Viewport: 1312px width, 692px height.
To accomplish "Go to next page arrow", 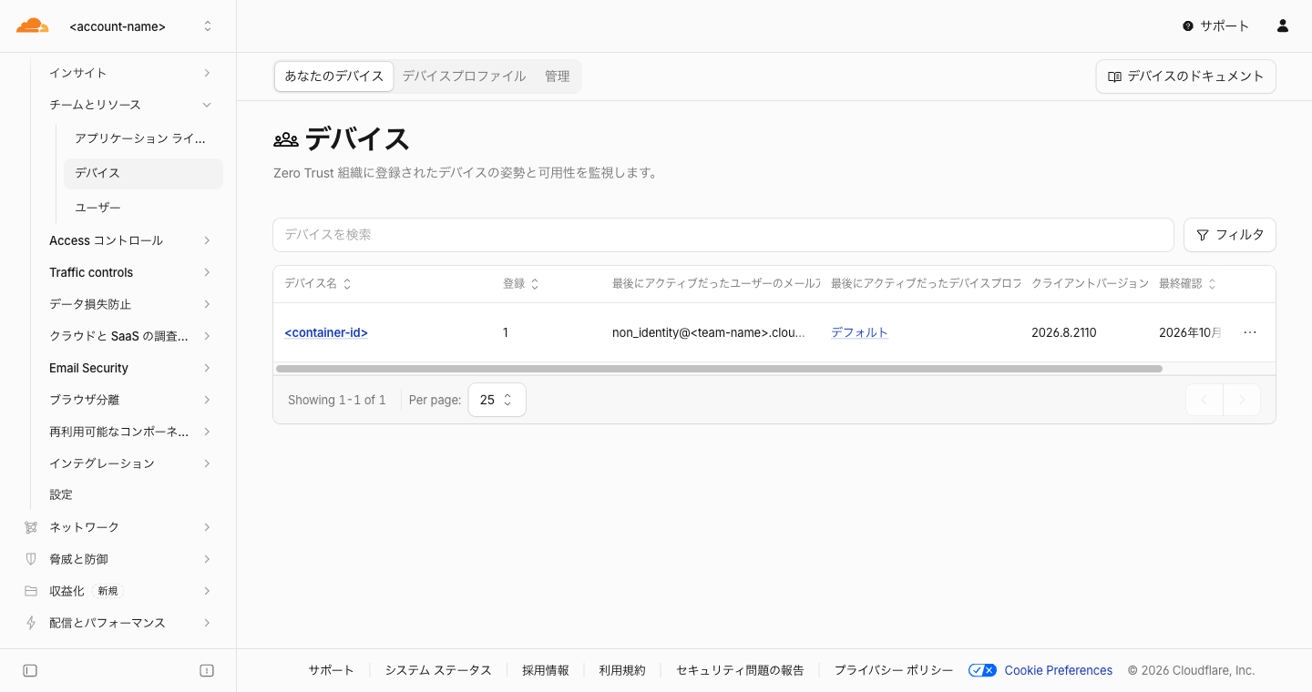I will 1242,400.
